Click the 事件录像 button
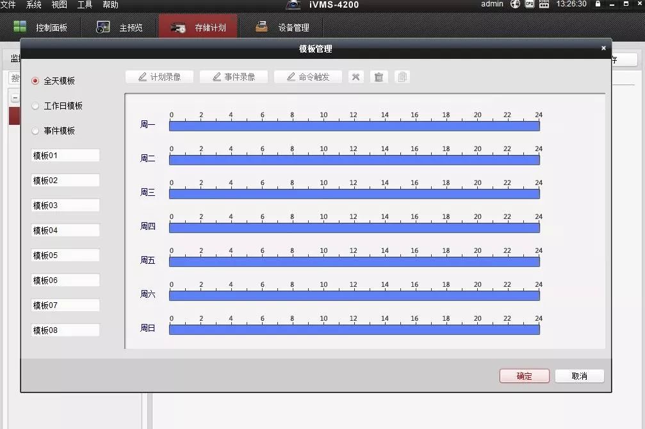 point(234,77)
